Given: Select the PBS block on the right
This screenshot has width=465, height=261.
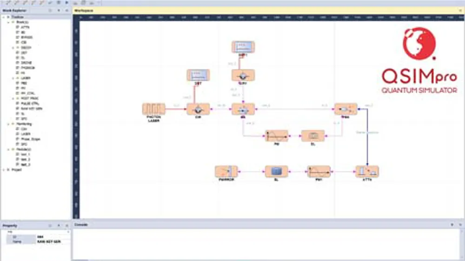Looking at the screenshot, I should 345,109.
